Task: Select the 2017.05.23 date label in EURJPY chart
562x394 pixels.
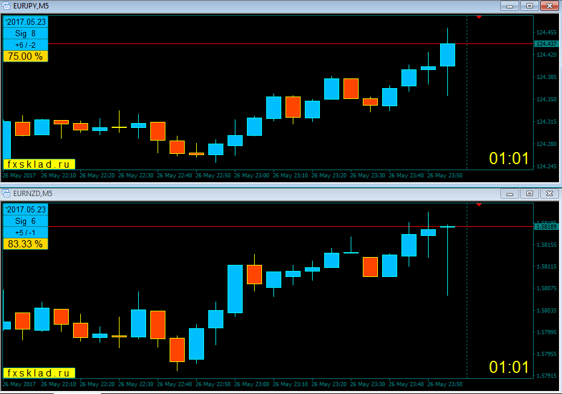Action: click(x=25, y=22)
